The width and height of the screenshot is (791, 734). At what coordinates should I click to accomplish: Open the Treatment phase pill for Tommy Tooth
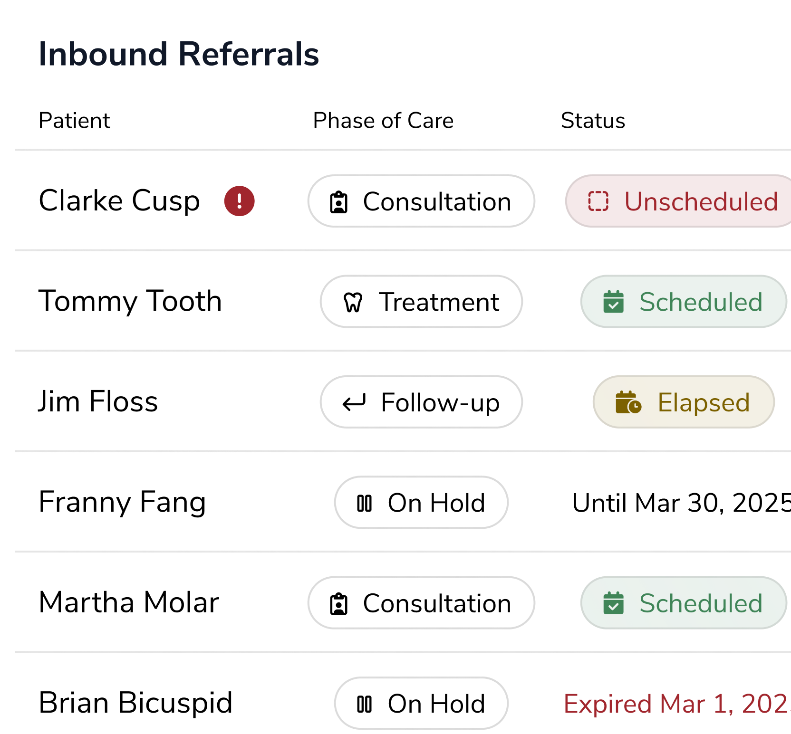coord(421,302)
